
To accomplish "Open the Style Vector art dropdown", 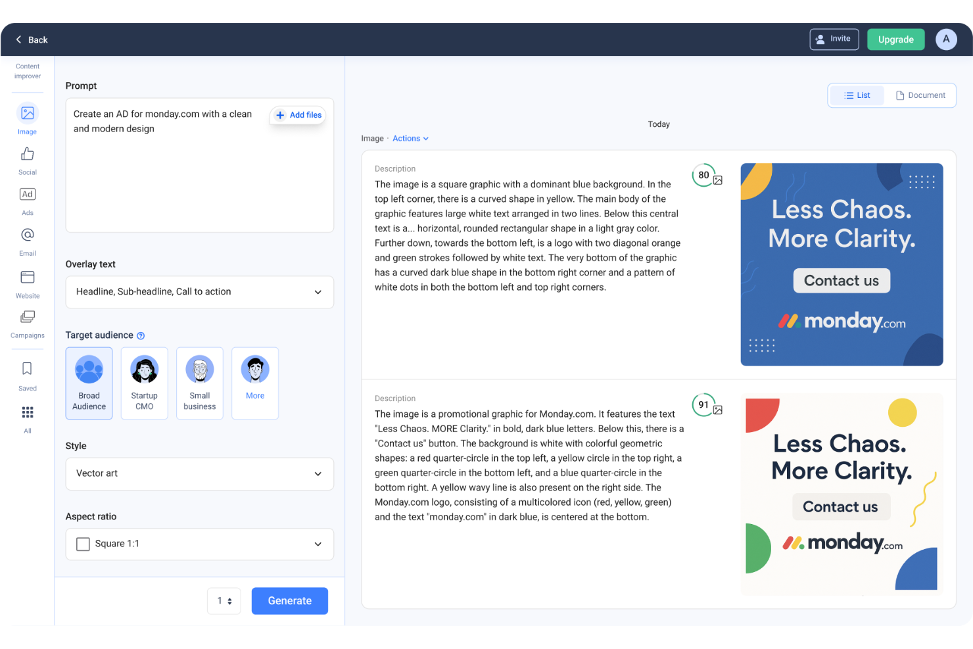I will click(x=200, y=473).
